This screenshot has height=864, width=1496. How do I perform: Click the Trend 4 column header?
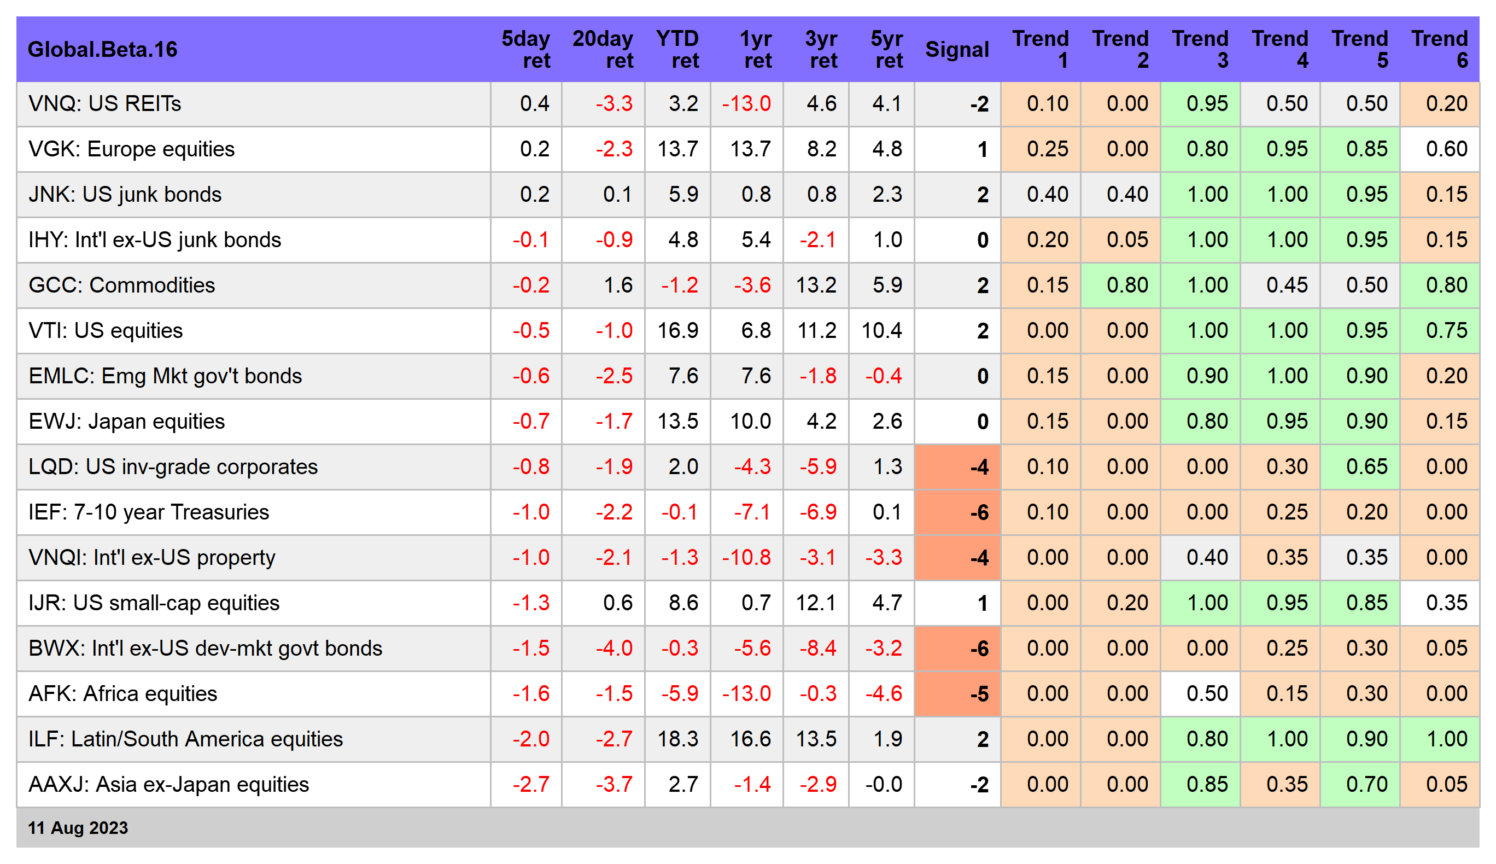pos(1279,49)
